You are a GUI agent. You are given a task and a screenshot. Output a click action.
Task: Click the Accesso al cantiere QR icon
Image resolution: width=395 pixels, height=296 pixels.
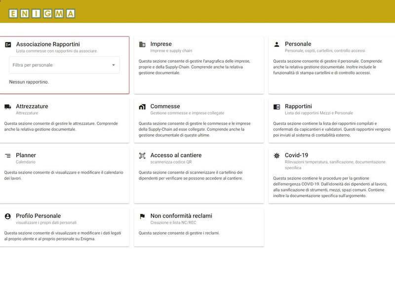[x=142, y=155]
